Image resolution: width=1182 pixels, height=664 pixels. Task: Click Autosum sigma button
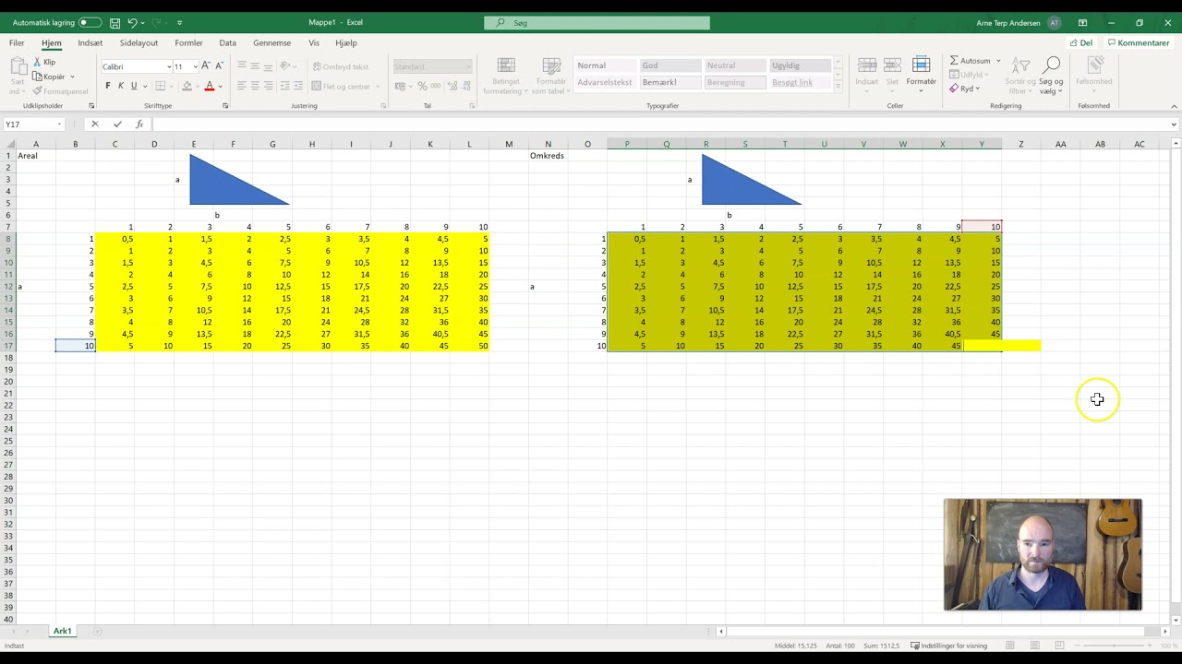coord(970,61)
